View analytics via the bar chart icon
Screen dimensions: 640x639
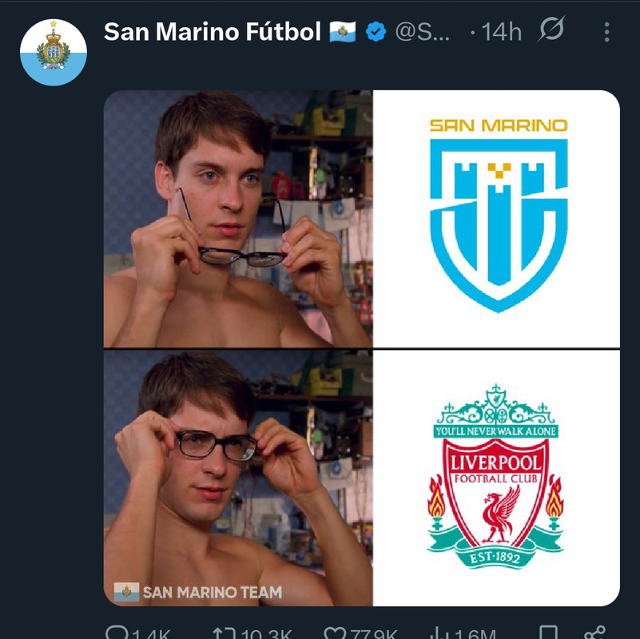pos(439,633)
